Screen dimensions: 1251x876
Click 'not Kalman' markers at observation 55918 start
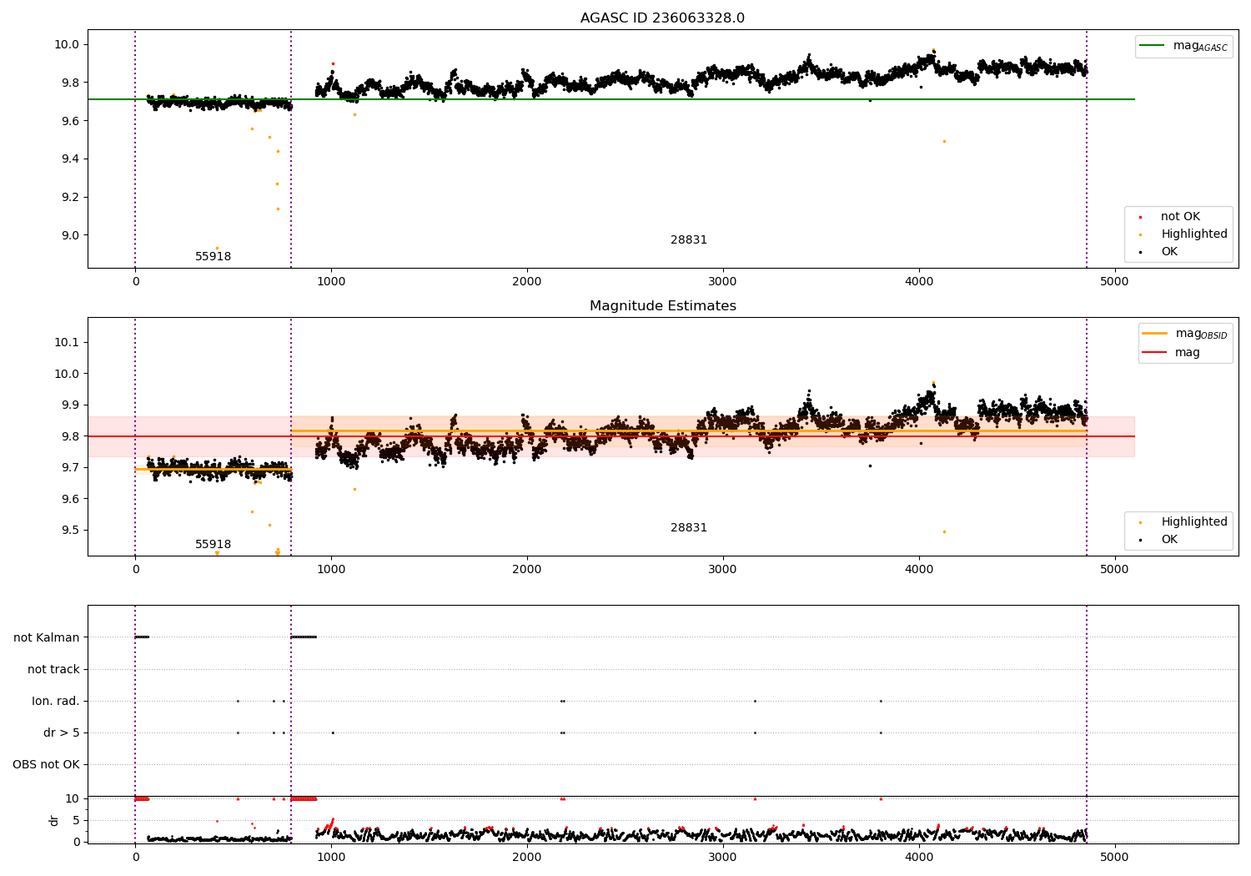click(x=142, y=637)
